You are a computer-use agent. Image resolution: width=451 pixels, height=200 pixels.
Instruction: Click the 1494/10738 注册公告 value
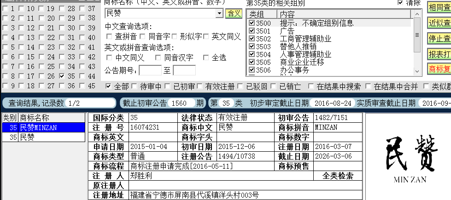pyautogui.click(x=236, y=156)
